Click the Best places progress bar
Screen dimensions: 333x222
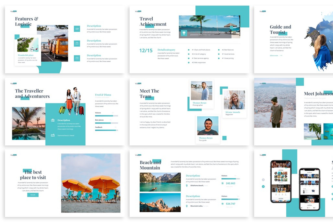click(x=107, y=123)
